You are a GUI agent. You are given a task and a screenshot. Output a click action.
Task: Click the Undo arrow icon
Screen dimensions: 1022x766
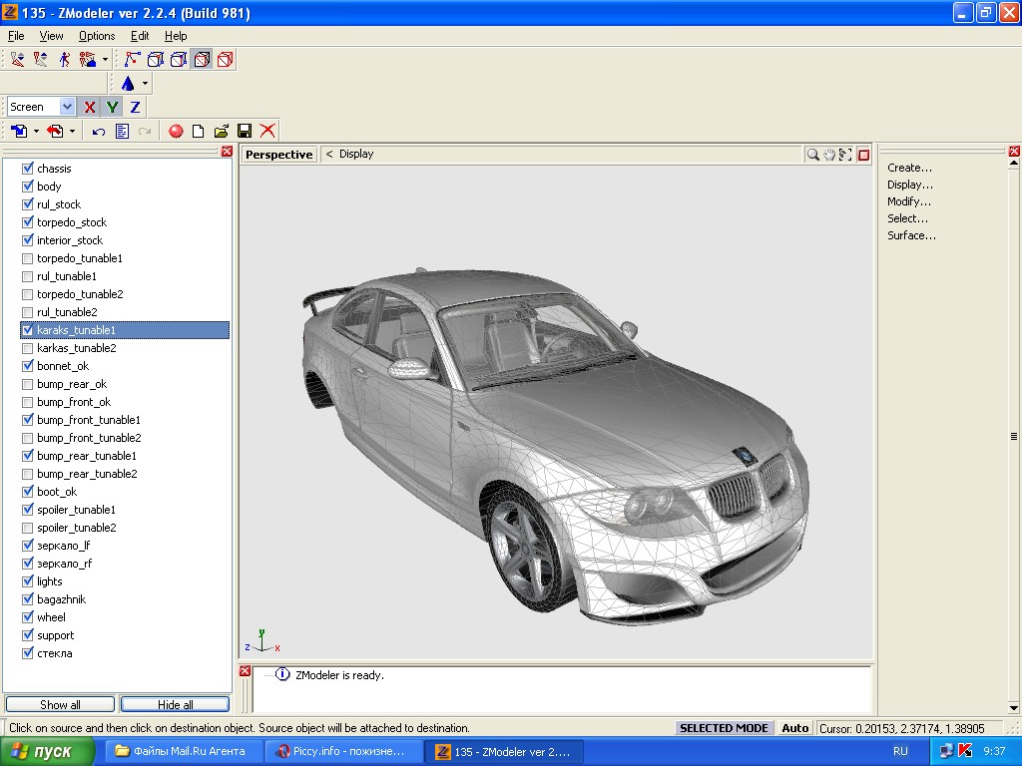[99, 131]
